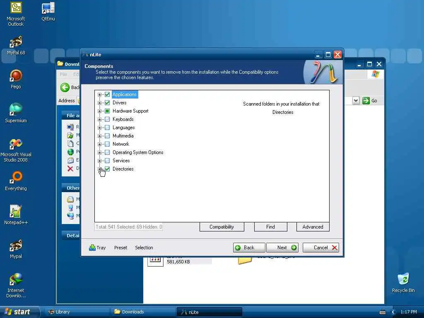424x318 pixels.
Task: Toggle the Applications checkbox
Action: pos(107,94)
